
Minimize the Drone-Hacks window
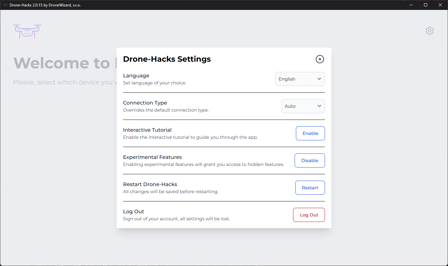[x=411, y=5]
